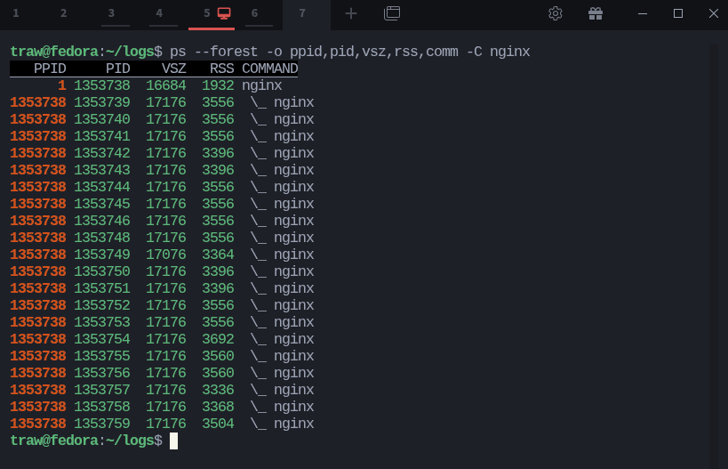Click the RSS value 3364

coord(218,255)
